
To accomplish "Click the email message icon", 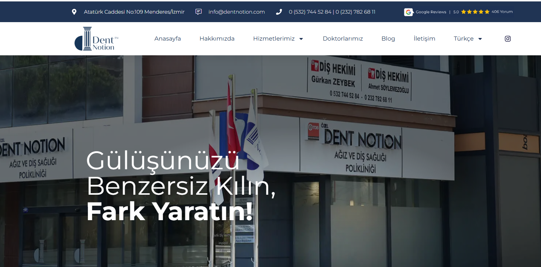I will [199, 12].
